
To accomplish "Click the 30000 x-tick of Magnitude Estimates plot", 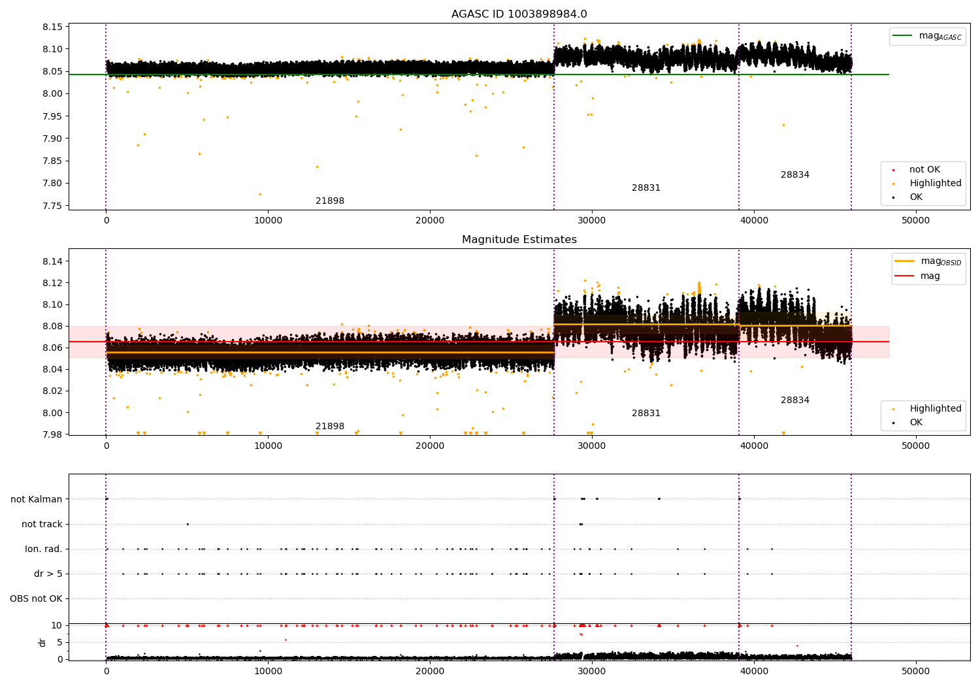I will 592,446.
